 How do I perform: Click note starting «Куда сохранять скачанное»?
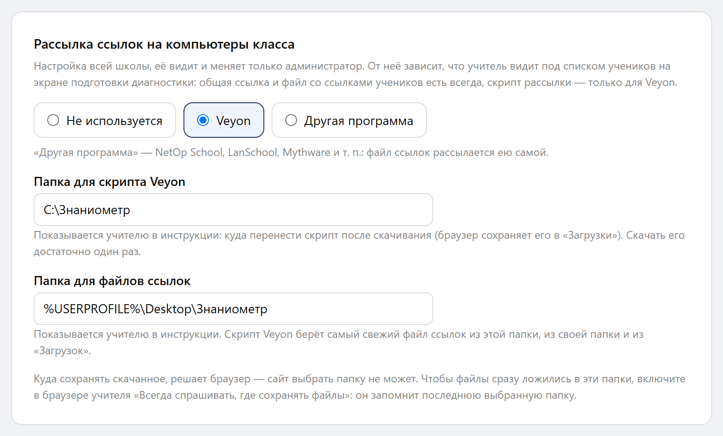coord(360,387)
